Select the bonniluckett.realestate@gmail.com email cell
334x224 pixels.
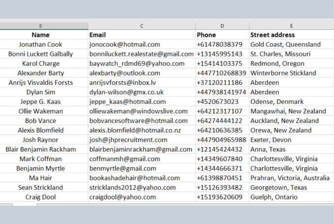pos(141,54)
